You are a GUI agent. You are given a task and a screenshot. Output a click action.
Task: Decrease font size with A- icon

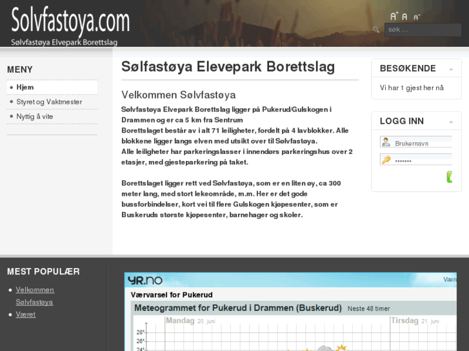click(417, 17)
